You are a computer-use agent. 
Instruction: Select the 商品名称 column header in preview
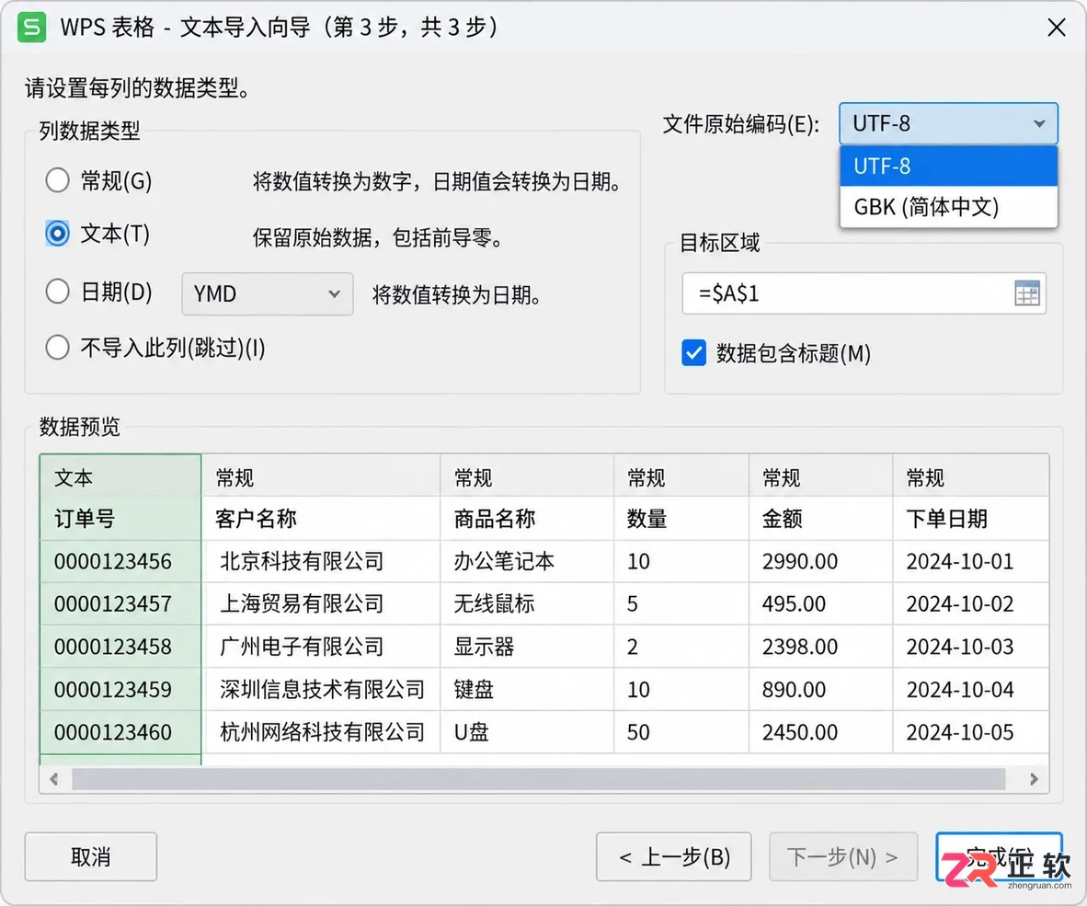click(527, 519)
